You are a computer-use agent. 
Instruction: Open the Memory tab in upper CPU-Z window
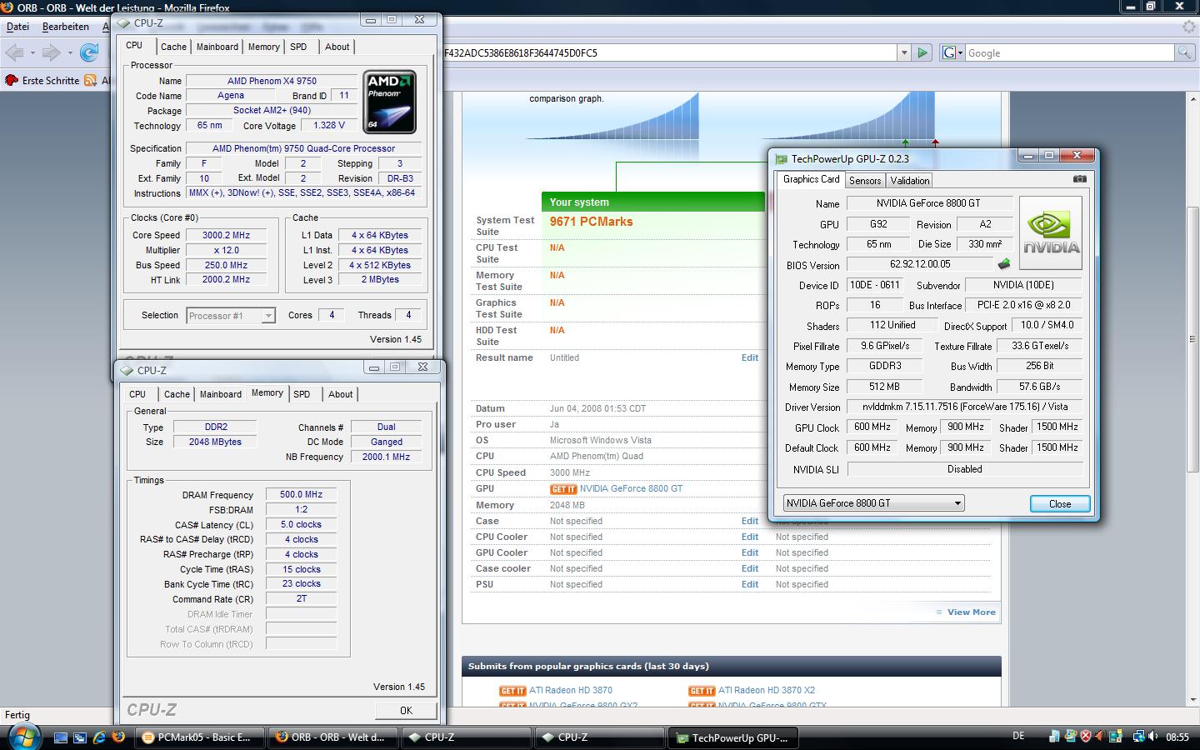(263, 47)
